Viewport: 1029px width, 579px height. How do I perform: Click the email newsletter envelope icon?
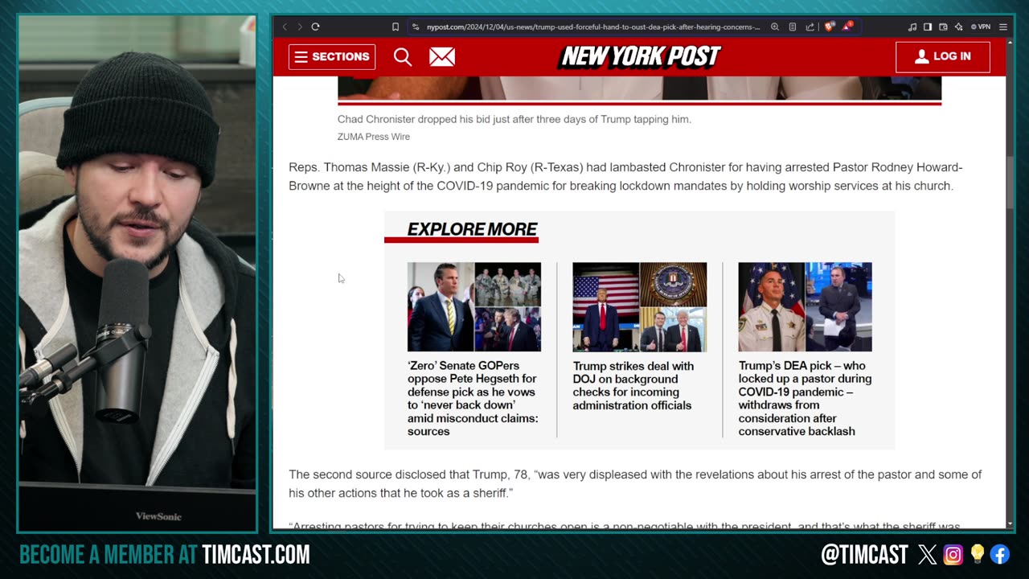coord(442,56)
